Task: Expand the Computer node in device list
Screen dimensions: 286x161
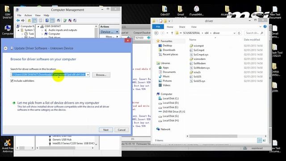Action: coord(42,34)
